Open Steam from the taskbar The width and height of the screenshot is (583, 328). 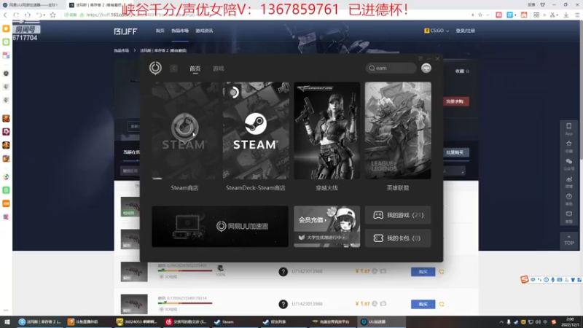tap(234, 322)
